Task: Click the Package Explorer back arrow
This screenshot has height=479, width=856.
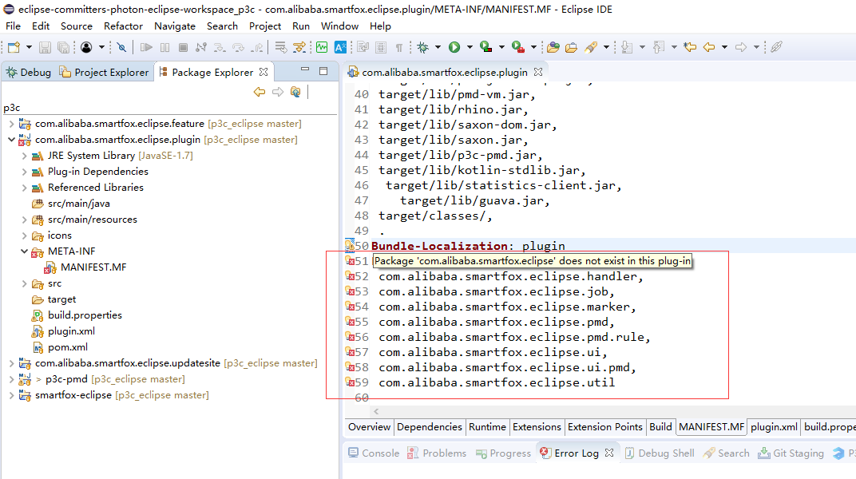Action: (260, 92)
